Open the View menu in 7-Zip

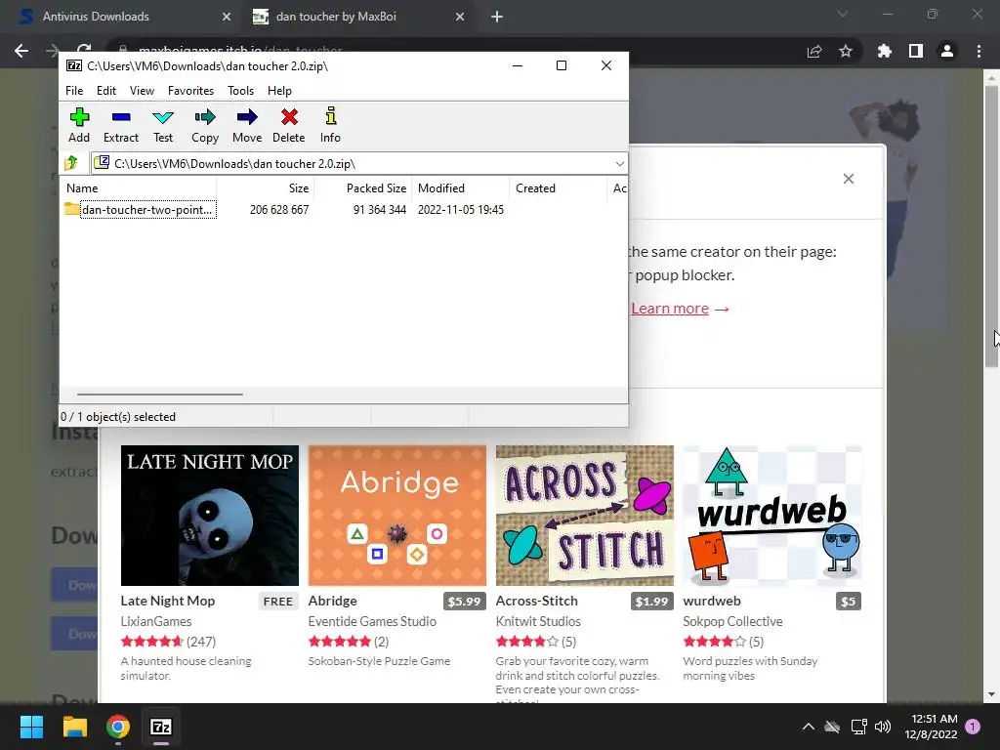[142, 91]
